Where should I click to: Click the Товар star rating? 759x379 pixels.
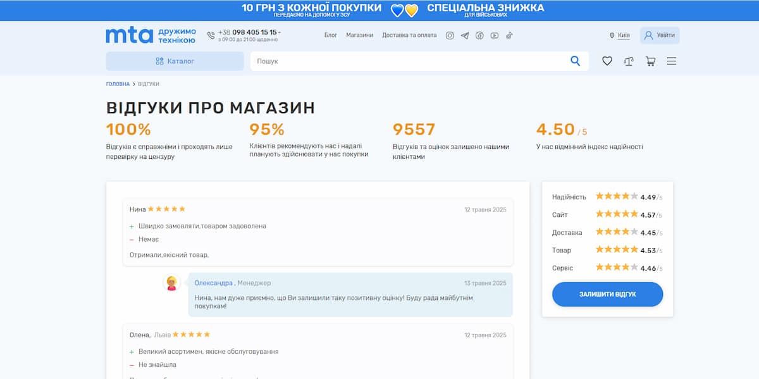pos(617,249)
